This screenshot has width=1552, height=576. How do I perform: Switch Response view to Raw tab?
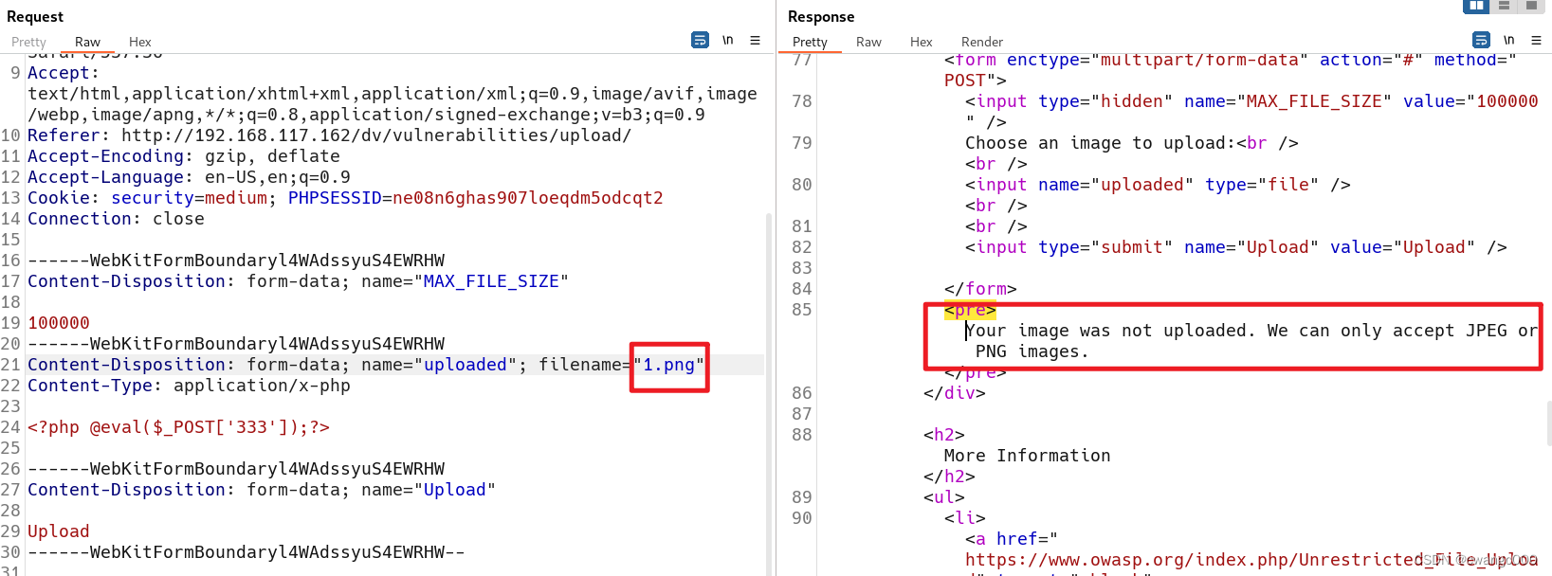coord(868,42)
